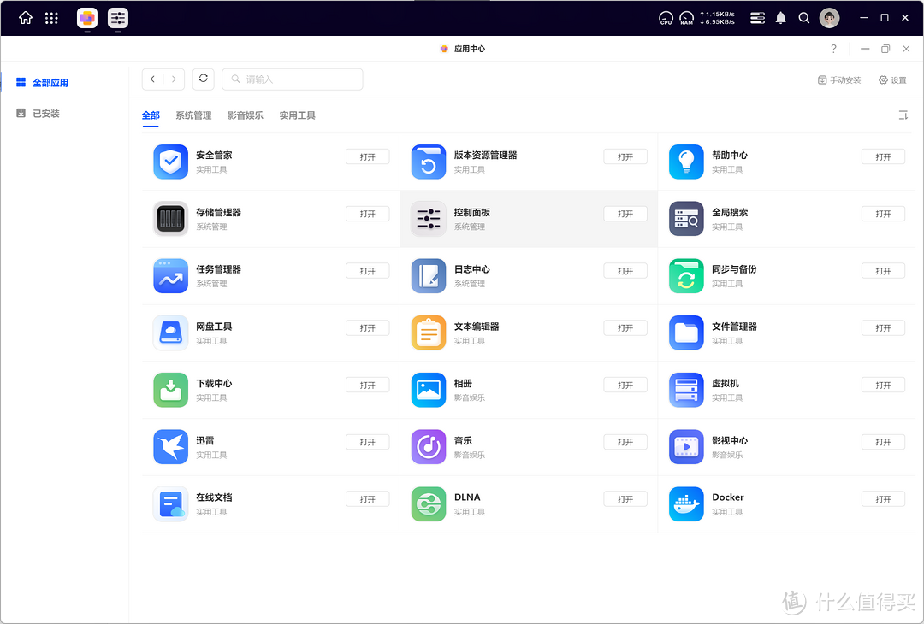Viewport: 924px width, 624px height.
Task: Select 已安装 in the left sidebar
Action: (x=38, y=113)
